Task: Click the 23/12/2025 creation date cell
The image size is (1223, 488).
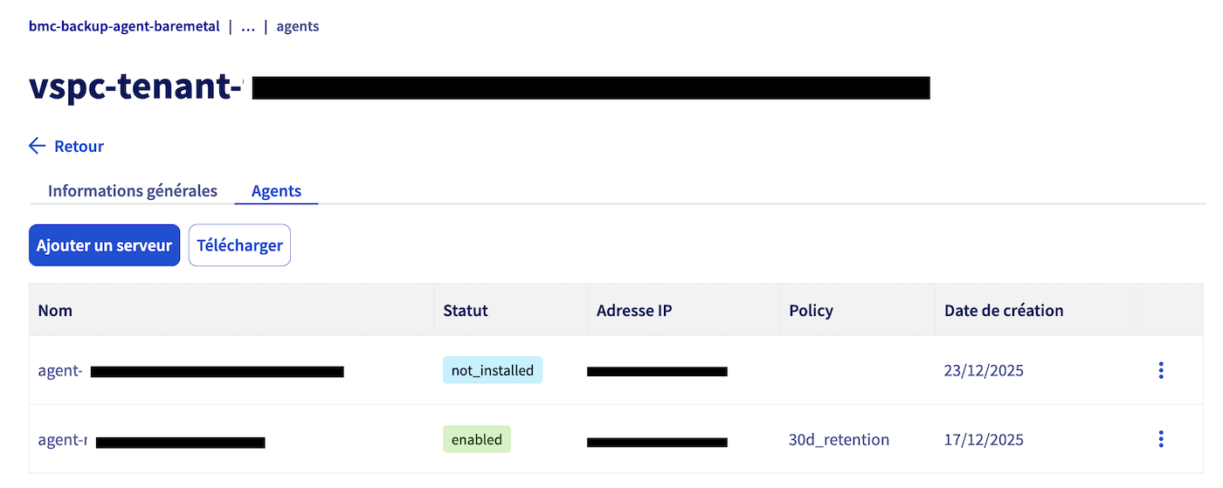Action: (984, 370)
